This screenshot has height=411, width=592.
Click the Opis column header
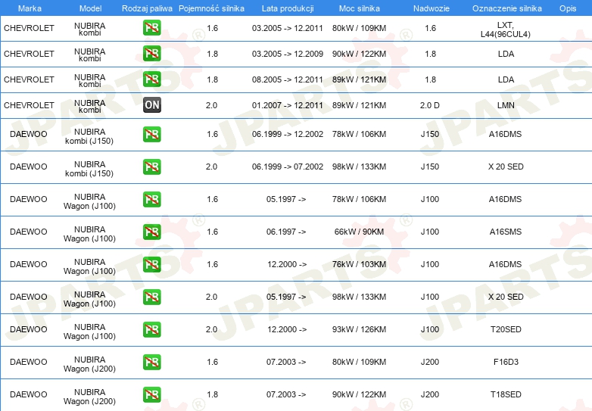tap(568, 8)
